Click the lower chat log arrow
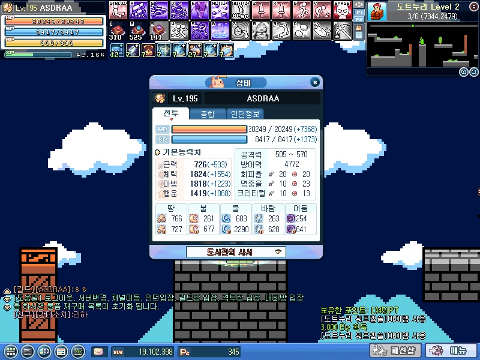The width and height of the screenshot is (480, 360). coord(7,307)
